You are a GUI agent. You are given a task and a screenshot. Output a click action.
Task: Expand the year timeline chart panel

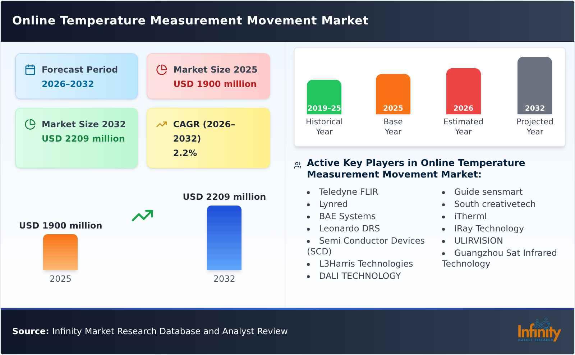point(429,97)
